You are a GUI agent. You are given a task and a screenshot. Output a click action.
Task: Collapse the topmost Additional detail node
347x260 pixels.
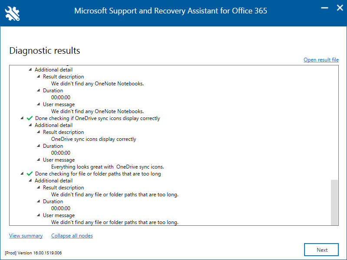30,70
